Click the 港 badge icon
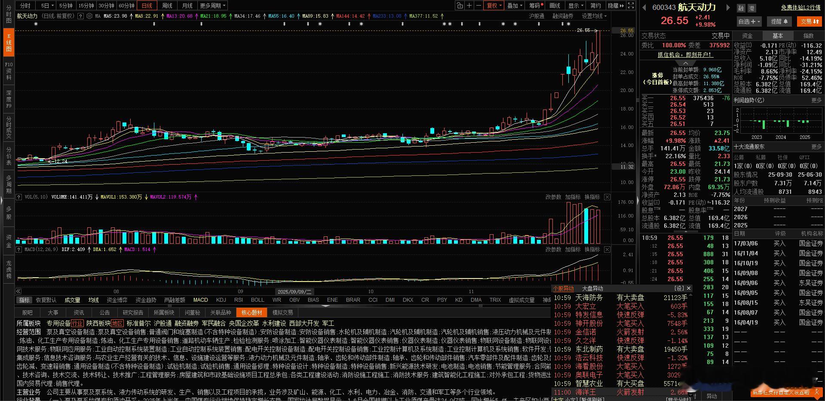Viewport: 825px width, 401px height. click(x=751, y=8)
